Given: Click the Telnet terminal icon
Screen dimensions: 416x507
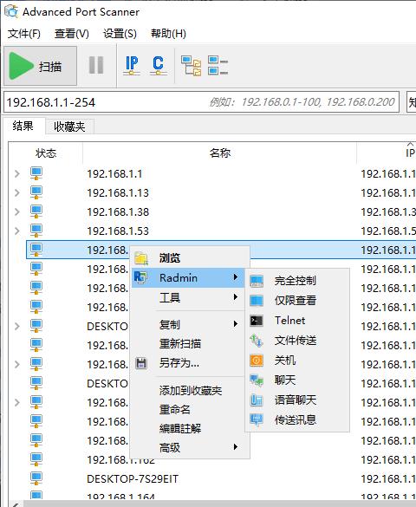Looking at the screenshot, I should [257, 321].
